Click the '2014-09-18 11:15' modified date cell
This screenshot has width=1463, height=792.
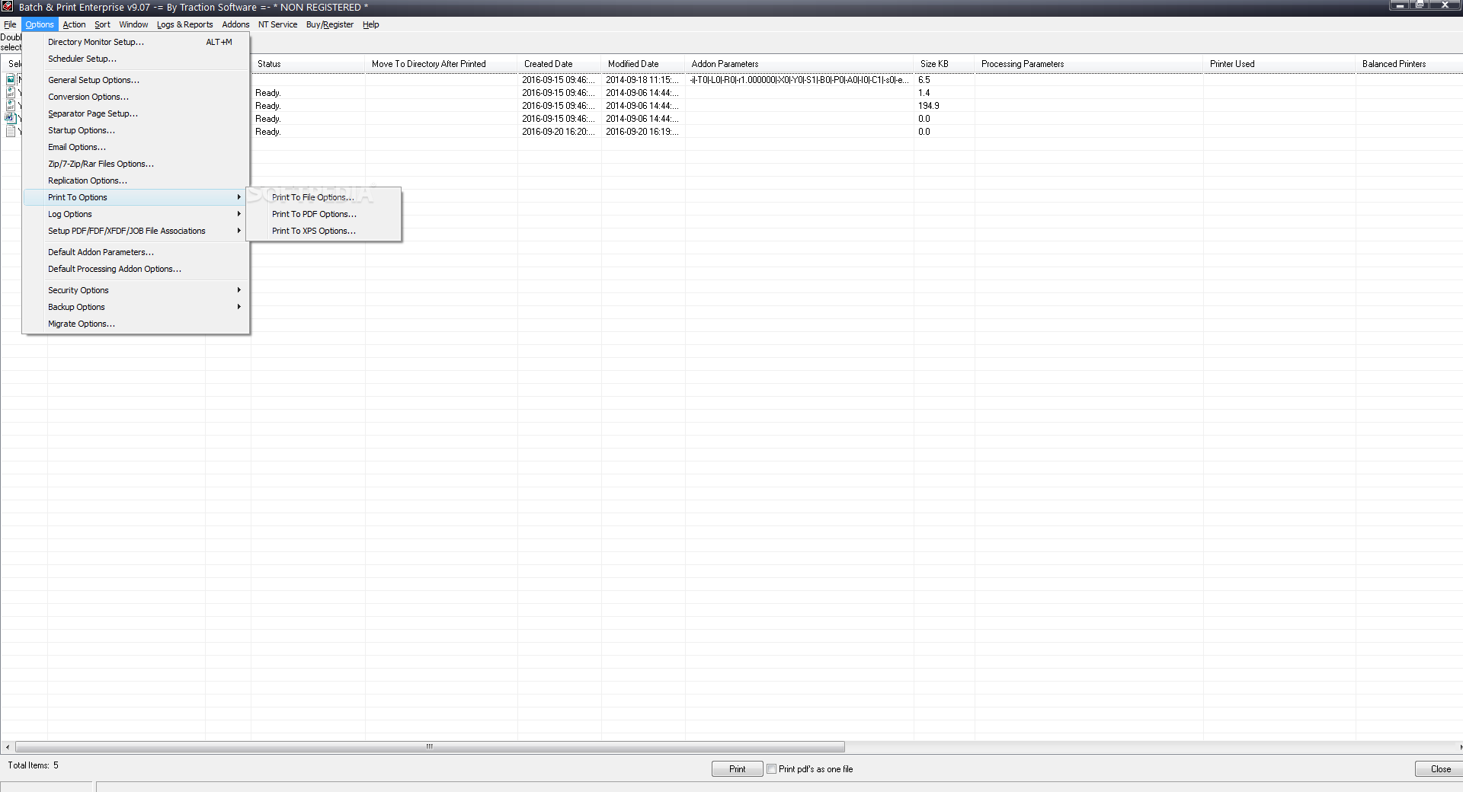pos(643,79)
